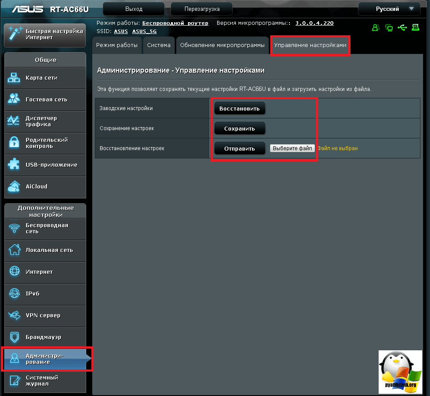Open the AiCloud icon
Viewport: 430px width, 396px height.
(x=14, y=187)
